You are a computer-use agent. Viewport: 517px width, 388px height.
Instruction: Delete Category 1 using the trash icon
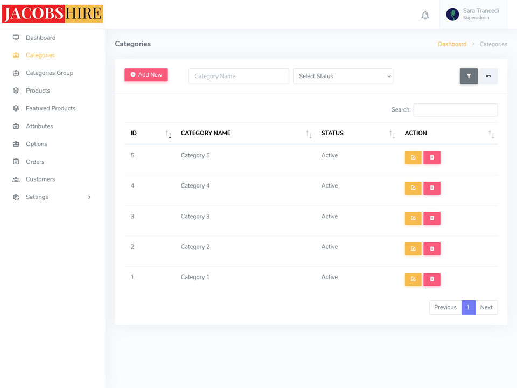coord(431,279)
